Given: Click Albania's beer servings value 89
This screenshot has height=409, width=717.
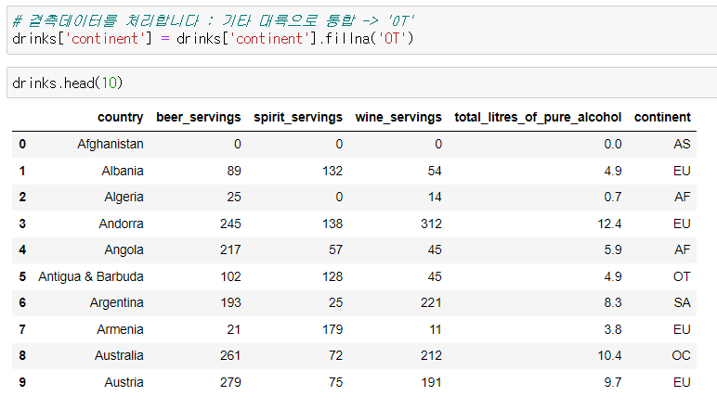Looking at the screenshot, I should 234,172.
